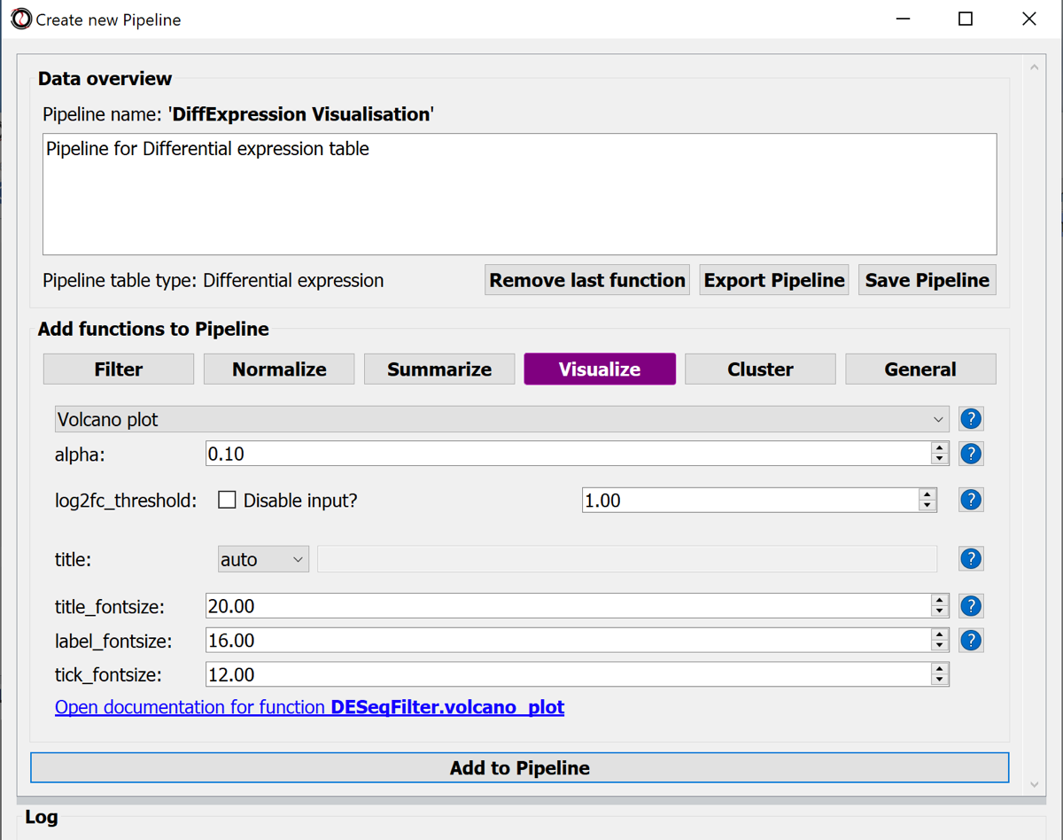Click help icon next to Volcano plot dropdown
The image size is (1063, 840).
click(971, 419)
